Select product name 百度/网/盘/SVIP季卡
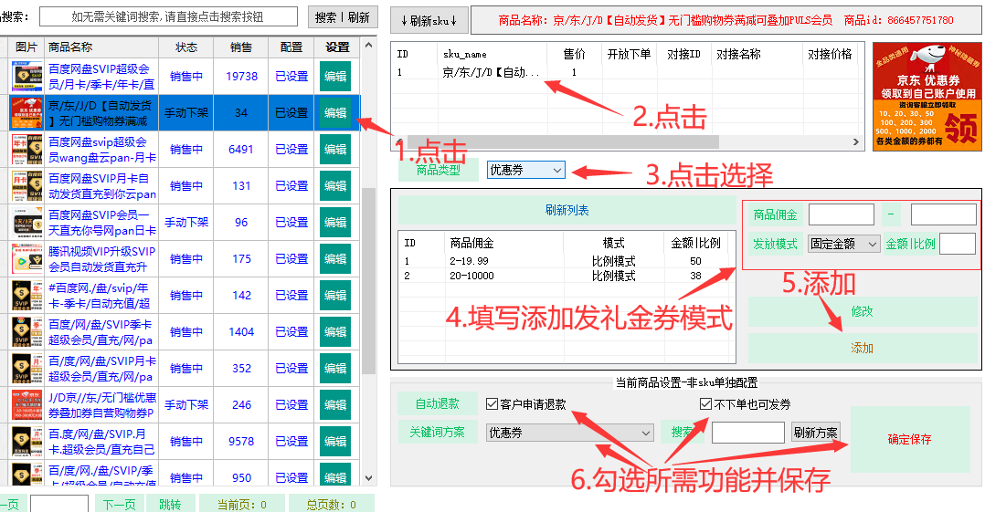Image resolution: width=985 pixels, height=512 pixels. tap(101, 332)
